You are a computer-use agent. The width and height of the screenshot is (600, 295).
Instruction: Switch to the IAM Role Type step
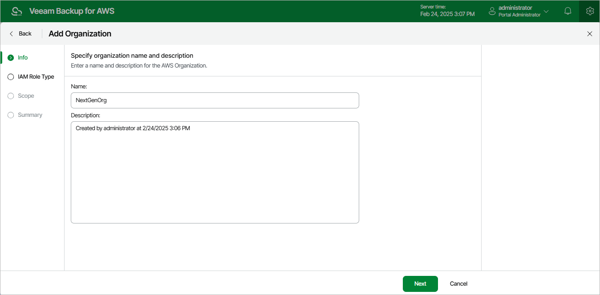(36, 76)
